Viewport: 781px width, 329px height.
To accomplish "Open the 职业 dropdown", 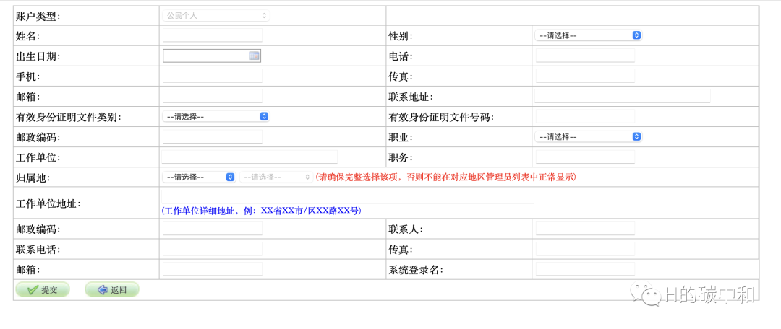I will click(588, 136).
